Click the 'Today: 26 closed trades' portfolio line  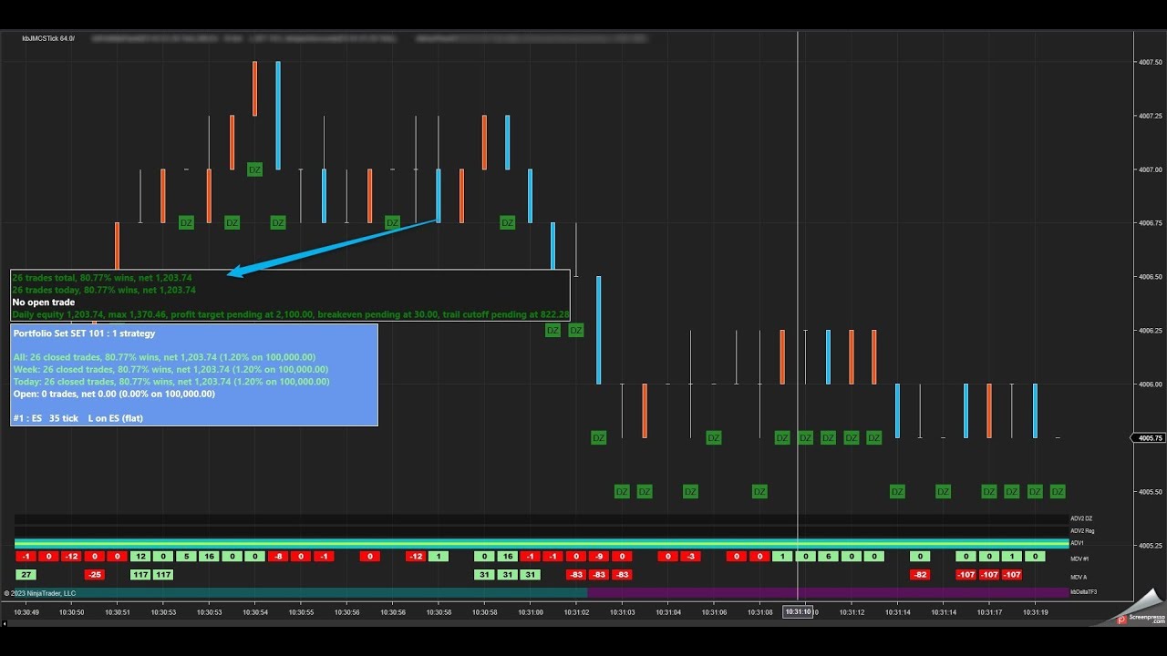point(171,382)
